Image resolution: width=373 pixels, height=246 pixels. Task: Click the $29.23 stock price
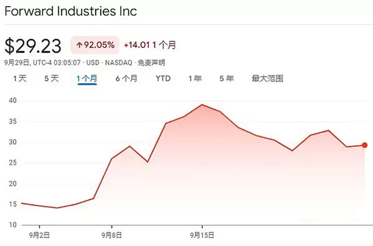pyautogui.click(x=33, y=46)
